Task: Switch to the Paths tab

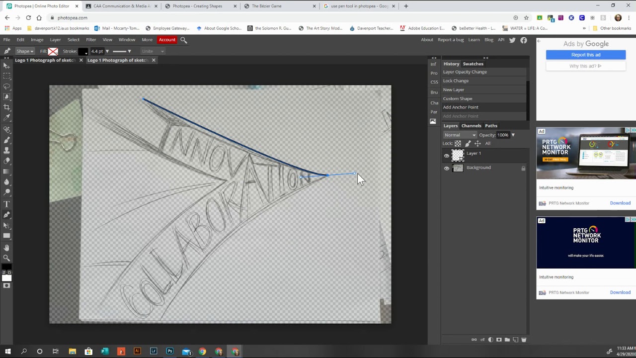Action: 491,126
